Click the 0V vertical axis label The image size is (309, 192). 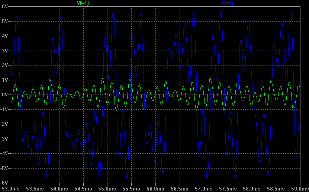click(5, 95)
